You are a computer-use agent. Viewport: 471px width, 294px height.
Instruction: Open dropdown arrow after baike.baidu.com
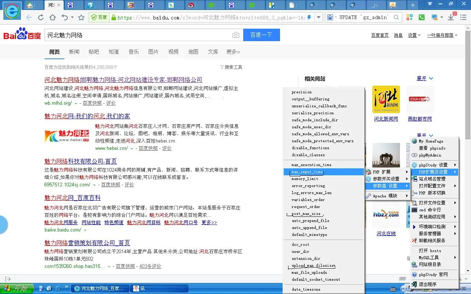[x=85, y=230]
